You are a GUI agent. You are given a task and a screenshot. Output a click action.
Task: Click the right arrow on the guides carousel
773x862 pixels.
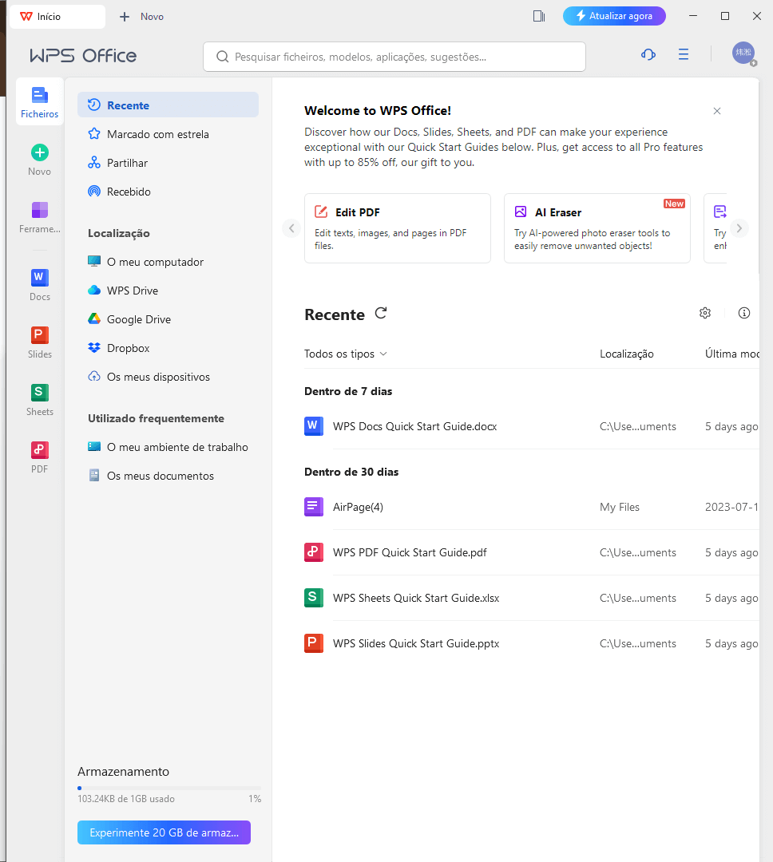point(739,227)
